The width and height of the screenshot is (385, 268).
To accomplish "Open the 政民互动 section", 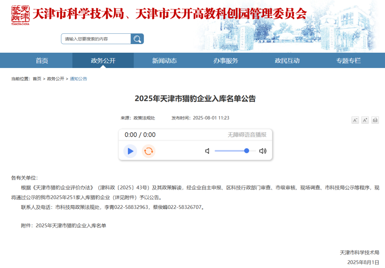I will (287, 61).
